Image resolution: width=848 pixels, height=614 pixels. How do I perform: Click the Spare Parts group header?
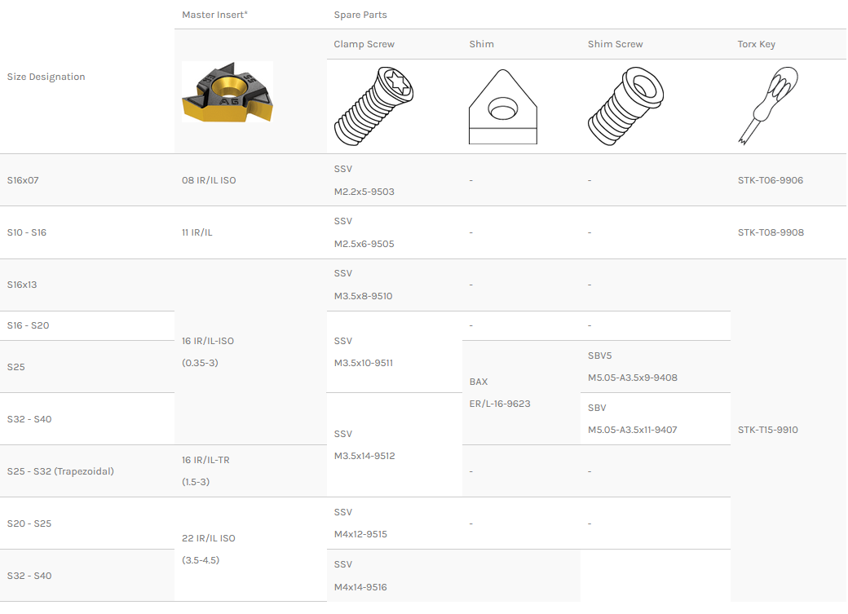point(360,15)
